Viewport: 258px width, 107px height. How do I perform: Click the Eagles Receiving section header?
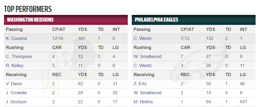click(144, 75)
